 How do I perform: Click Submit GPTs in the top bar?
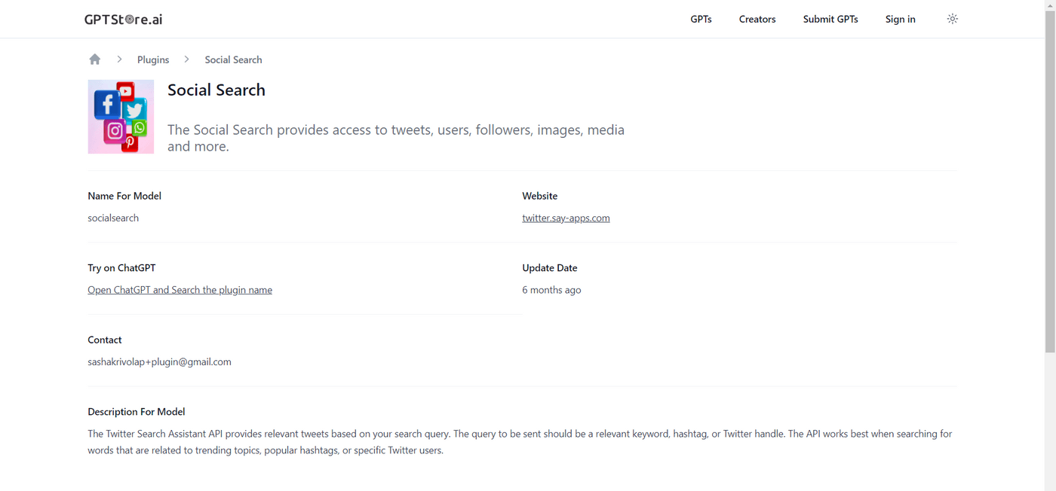830,19
